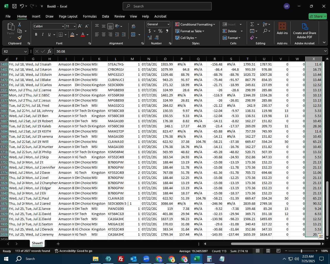Toggle Align Left horizontal alignment

(97, 34)
